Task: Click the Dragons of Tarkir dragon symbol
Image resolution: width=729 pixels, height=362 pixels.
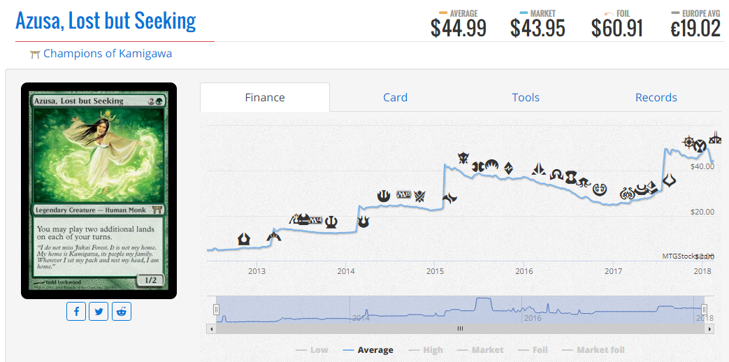Action: 463,159
